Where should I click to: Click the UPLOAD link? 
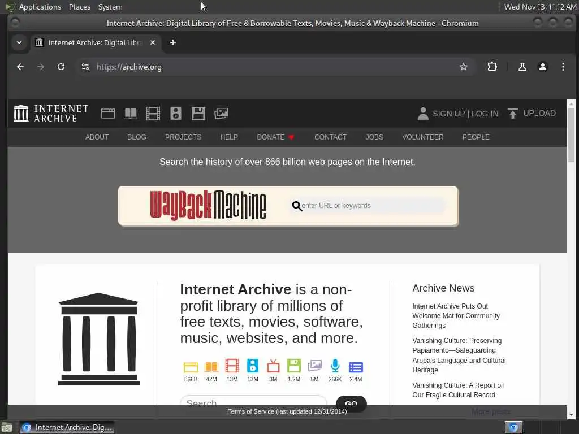[539, 113]
